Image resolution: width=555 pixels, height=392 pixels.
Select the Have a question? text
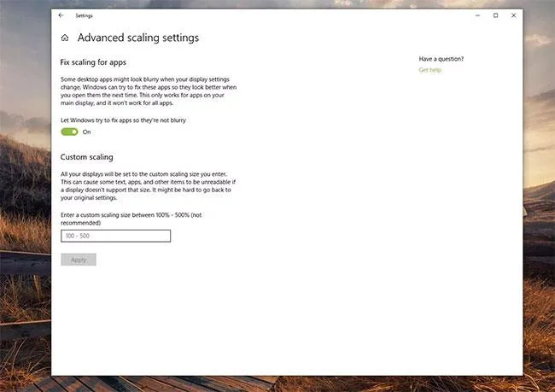point(441,59)
